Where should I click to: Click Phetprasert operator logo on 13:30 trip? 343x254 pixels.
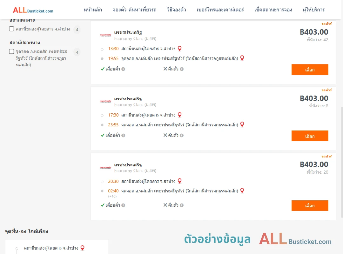tap(105, 35)
